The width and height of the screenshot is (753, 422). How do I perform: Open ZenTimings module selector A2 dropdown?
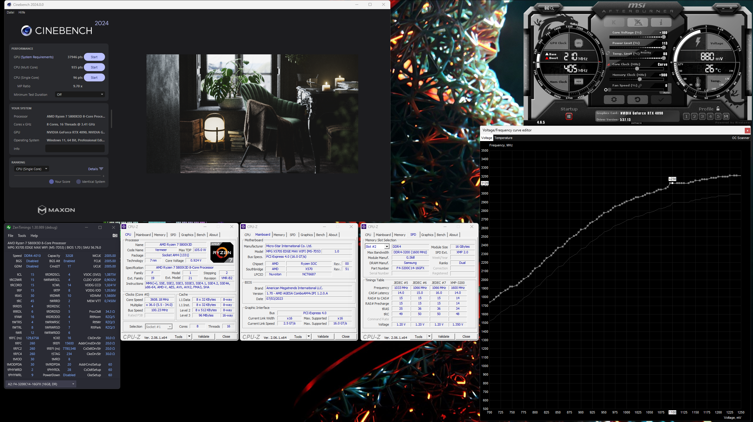click(41, 384)
